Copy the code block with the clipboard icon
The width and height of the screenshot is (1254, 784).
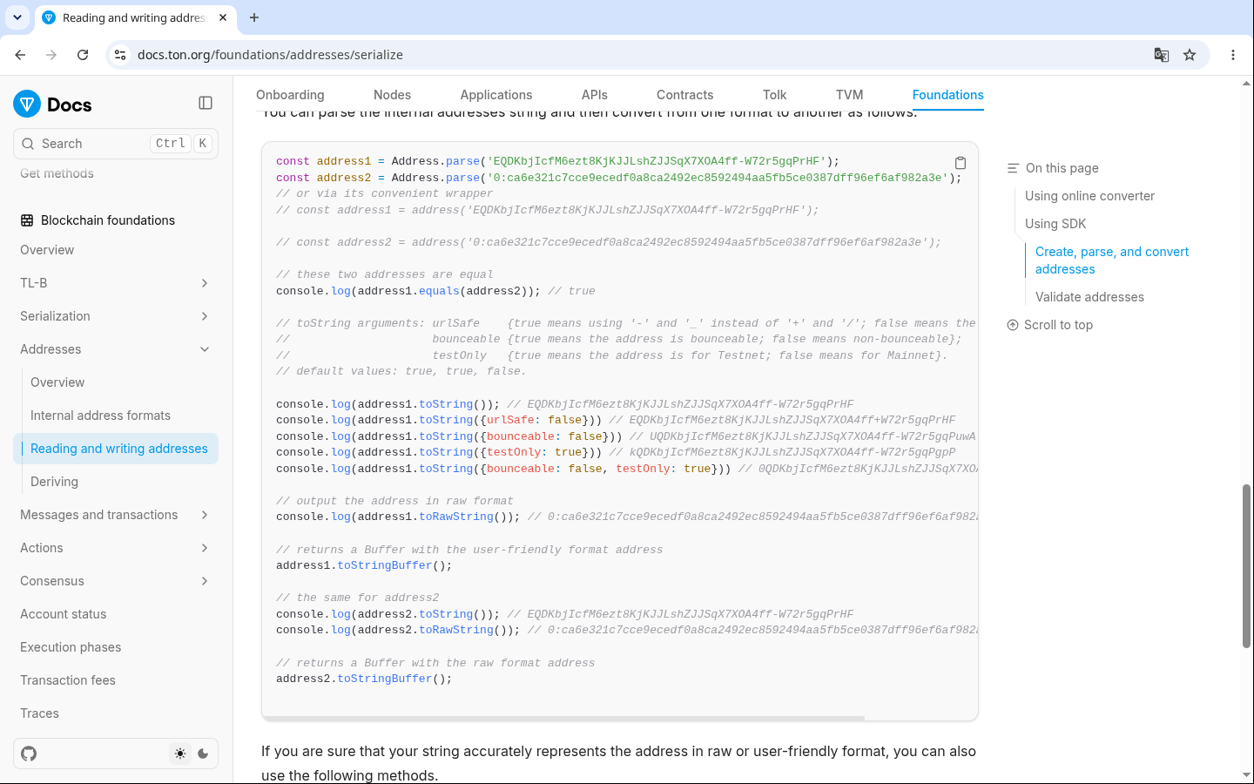(960, 163)
